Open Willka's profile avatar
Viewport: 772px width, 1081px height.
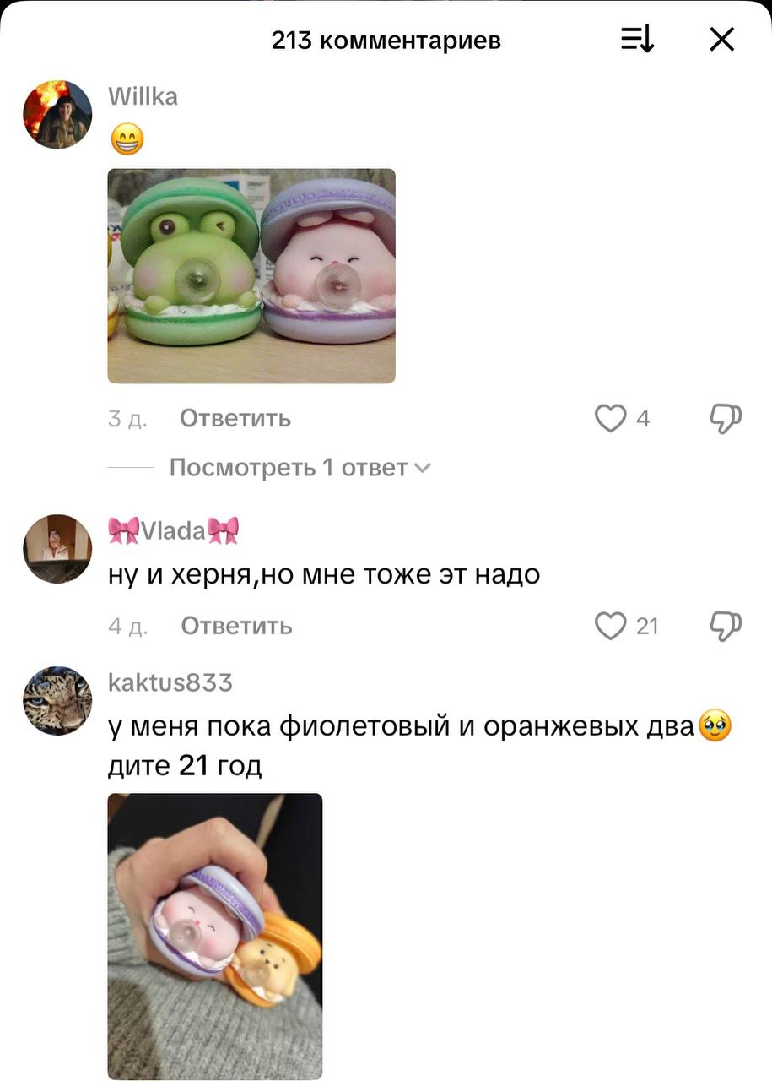pyautogui.click(x=57, y=115)
